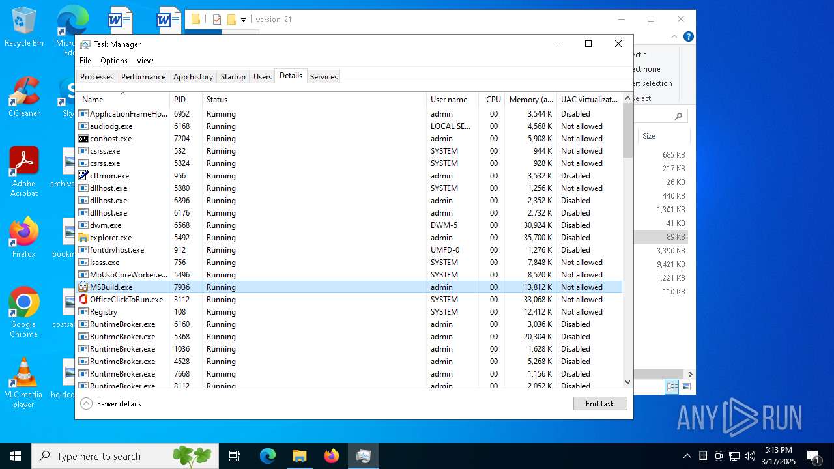Click the explorer.exe folder icon

click(x=83, y=238)
